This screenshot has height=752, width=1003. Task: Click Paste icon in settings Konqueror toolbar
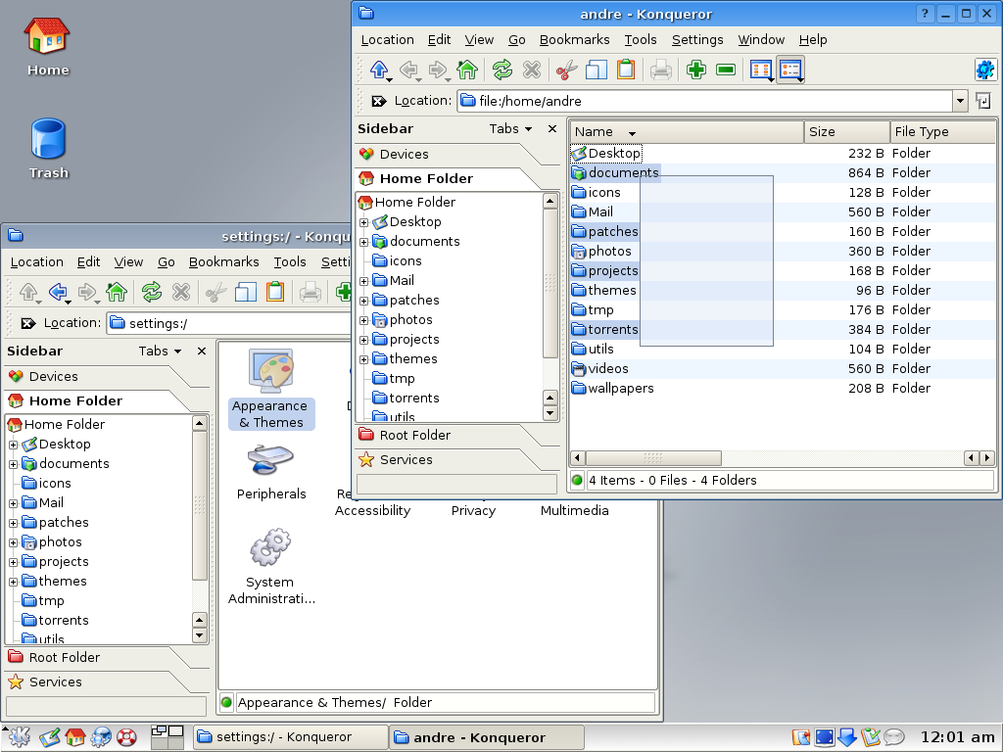275,292
